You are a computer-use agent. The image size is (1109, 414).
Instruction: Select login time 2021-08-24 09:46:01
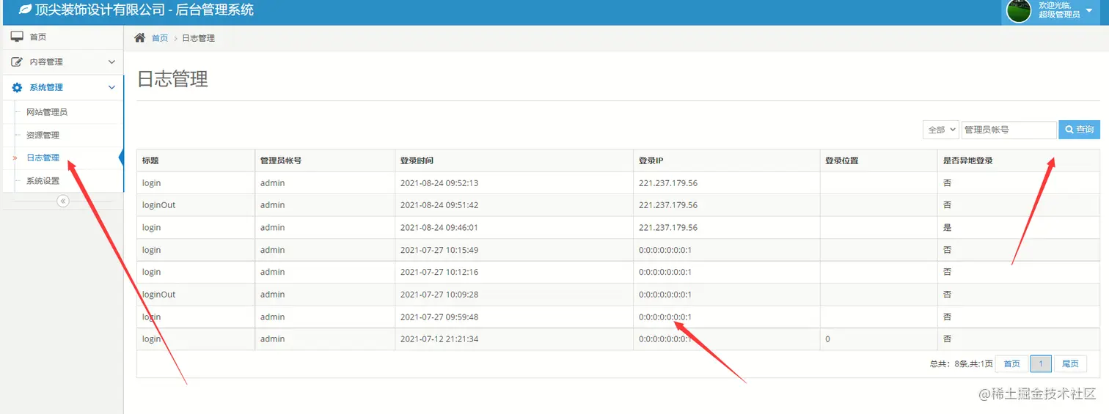[439, 228]
